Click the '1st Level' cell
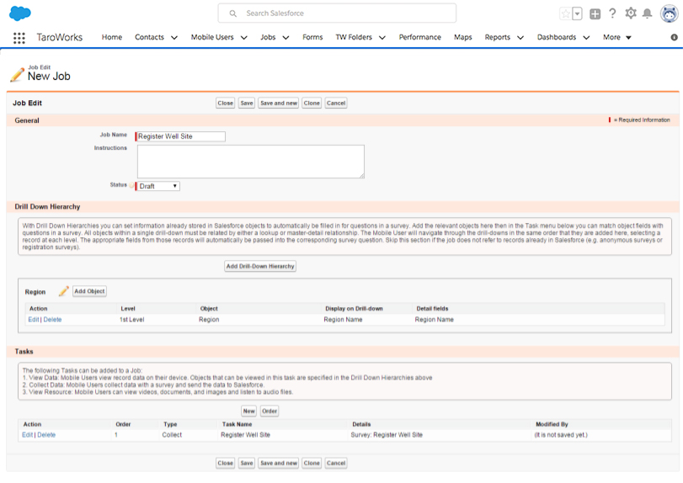The width and height of the screenshot is (683, 483). coord(132,320)
